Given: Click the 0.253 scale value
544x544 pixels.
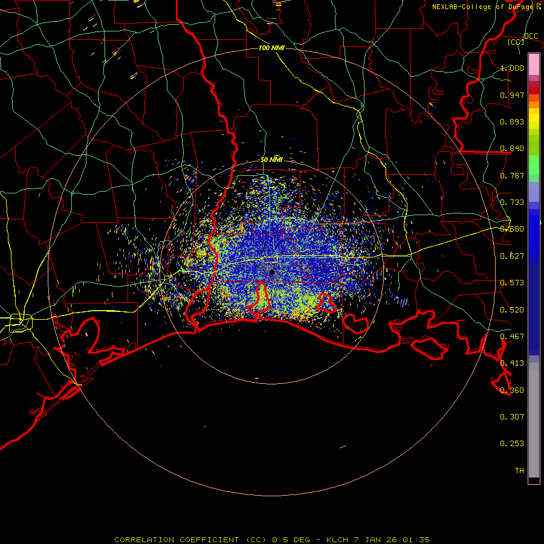Looking at the screenshot, I should [512, 444].
